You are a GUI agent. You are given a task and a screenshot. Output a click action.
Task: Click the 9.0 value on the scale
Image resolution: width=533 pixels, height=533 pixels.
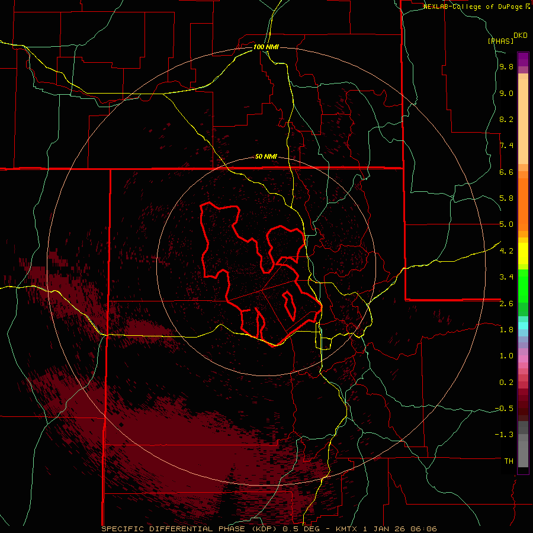tap(506, 93)
